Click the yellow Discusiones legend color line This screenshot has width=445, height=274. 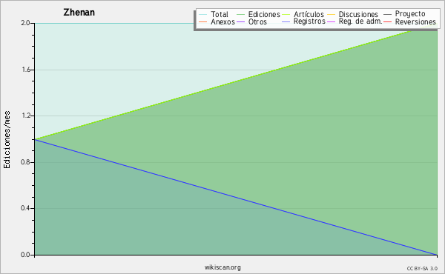331,15
